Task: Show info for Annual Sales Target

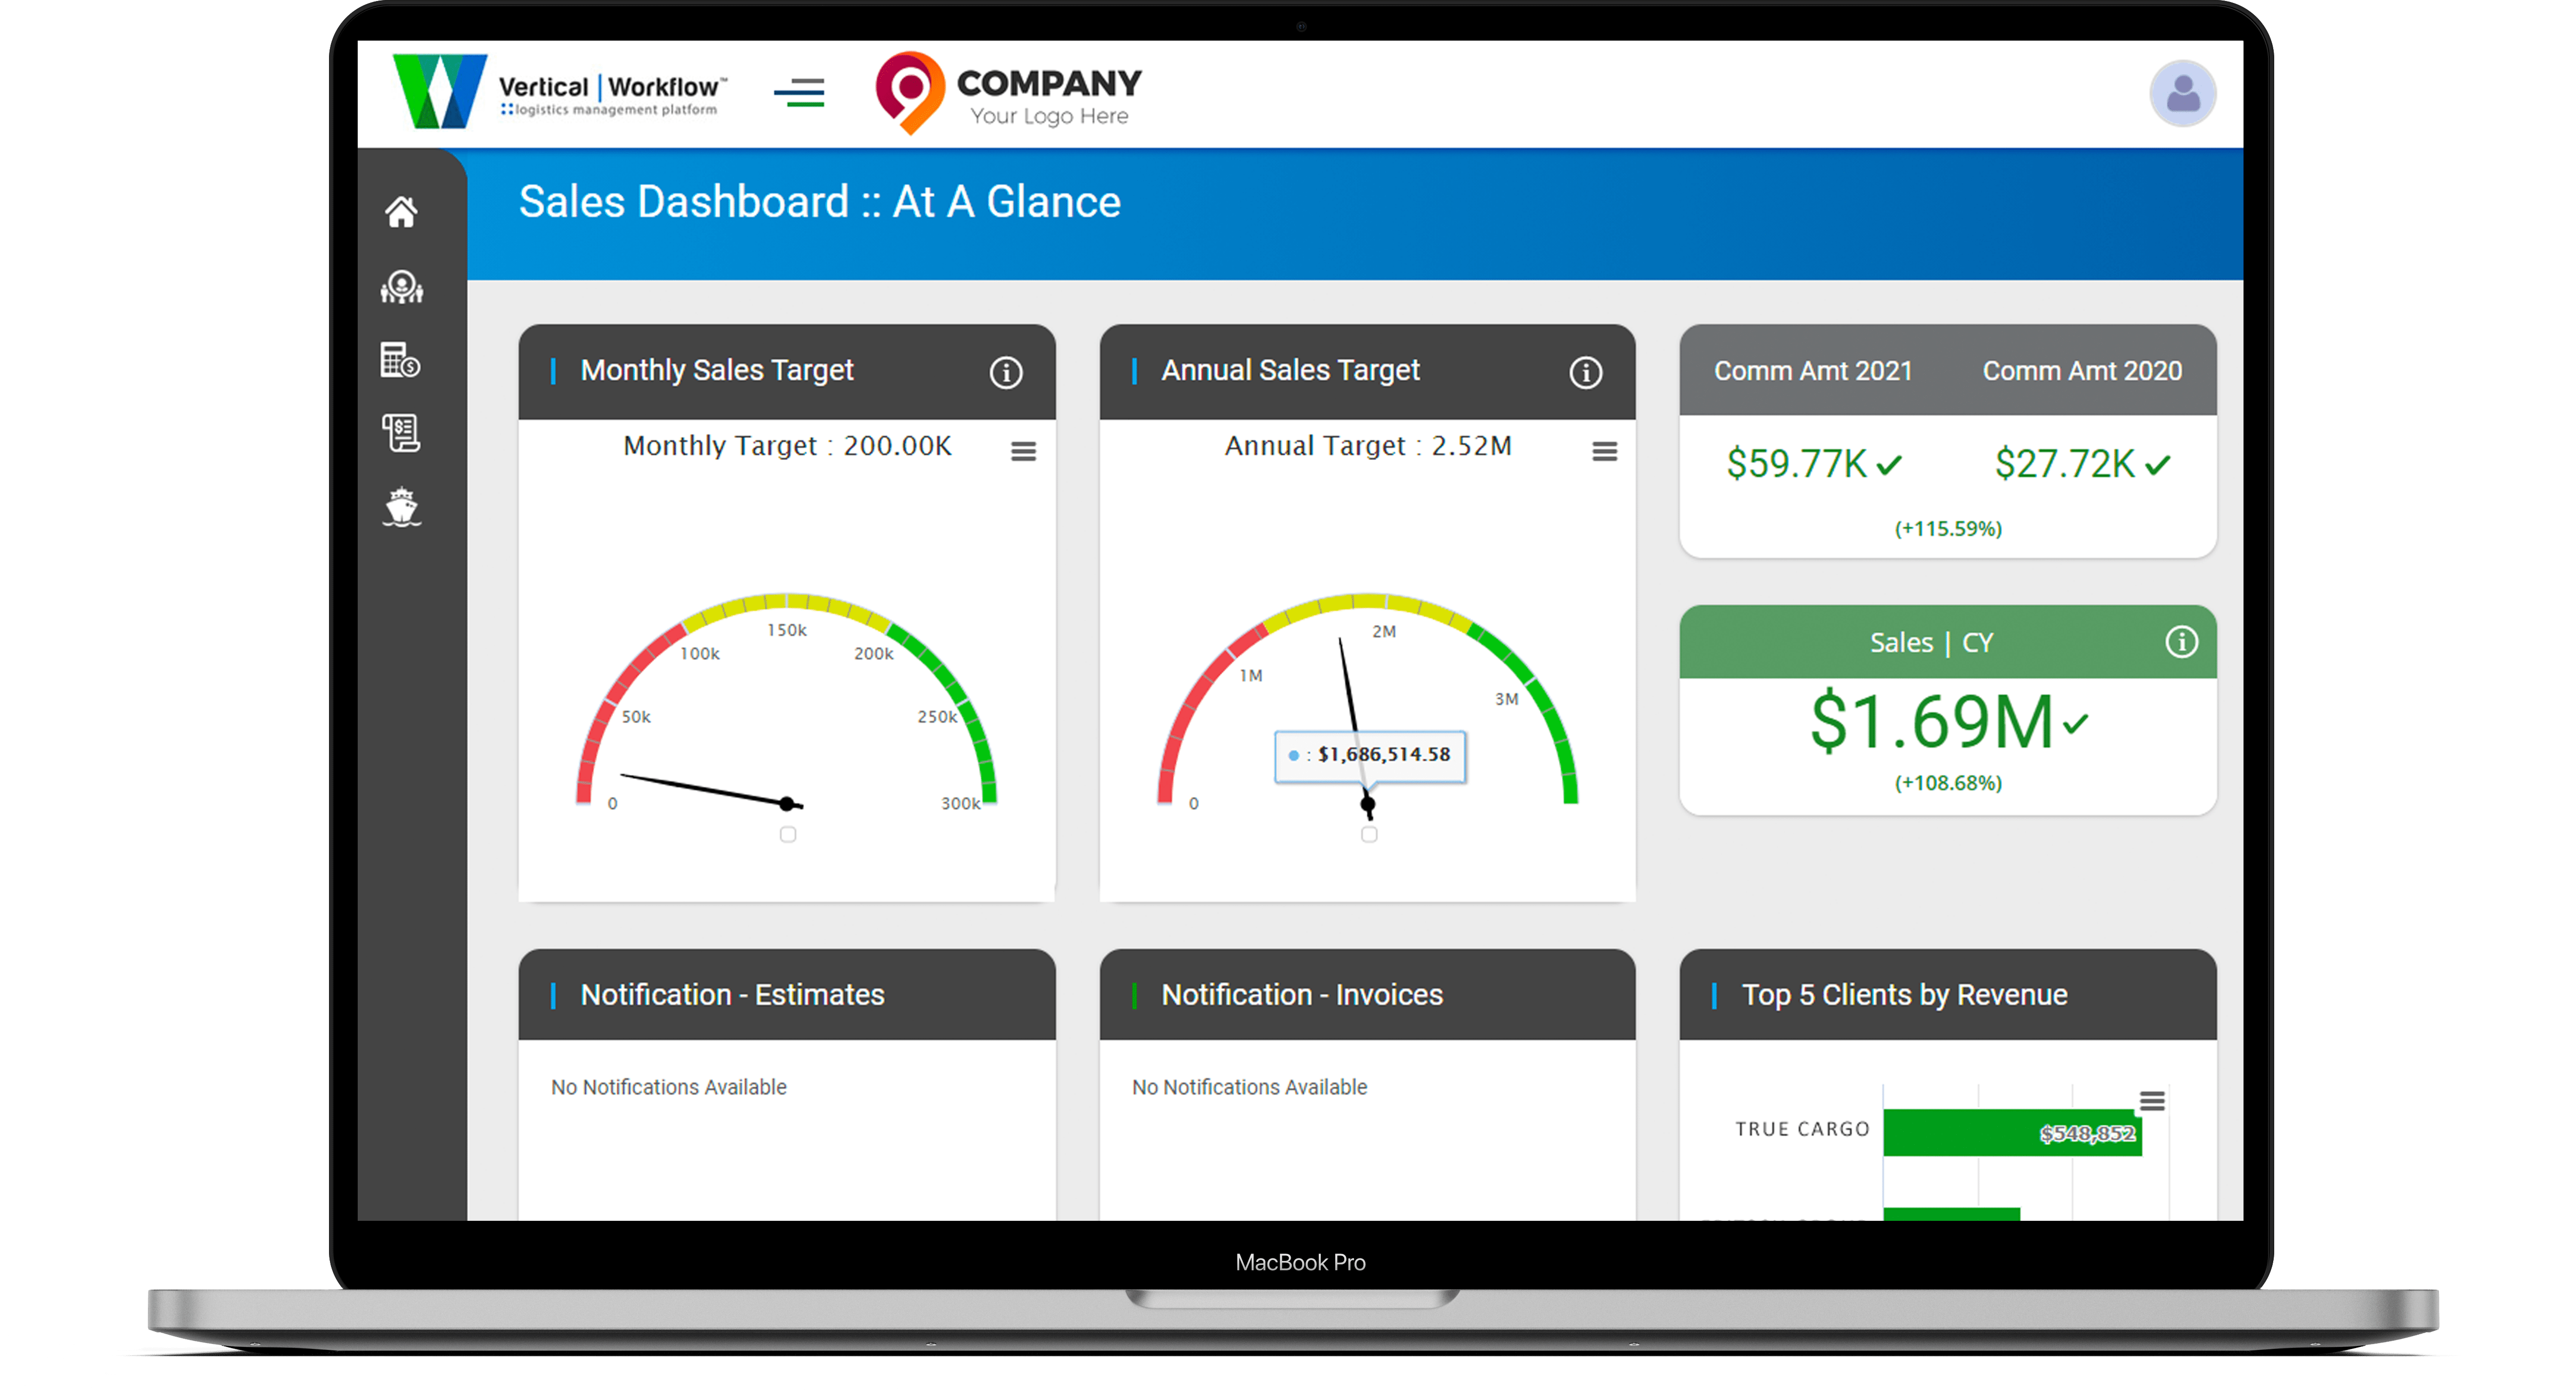Action: [x=1585, y=373]
